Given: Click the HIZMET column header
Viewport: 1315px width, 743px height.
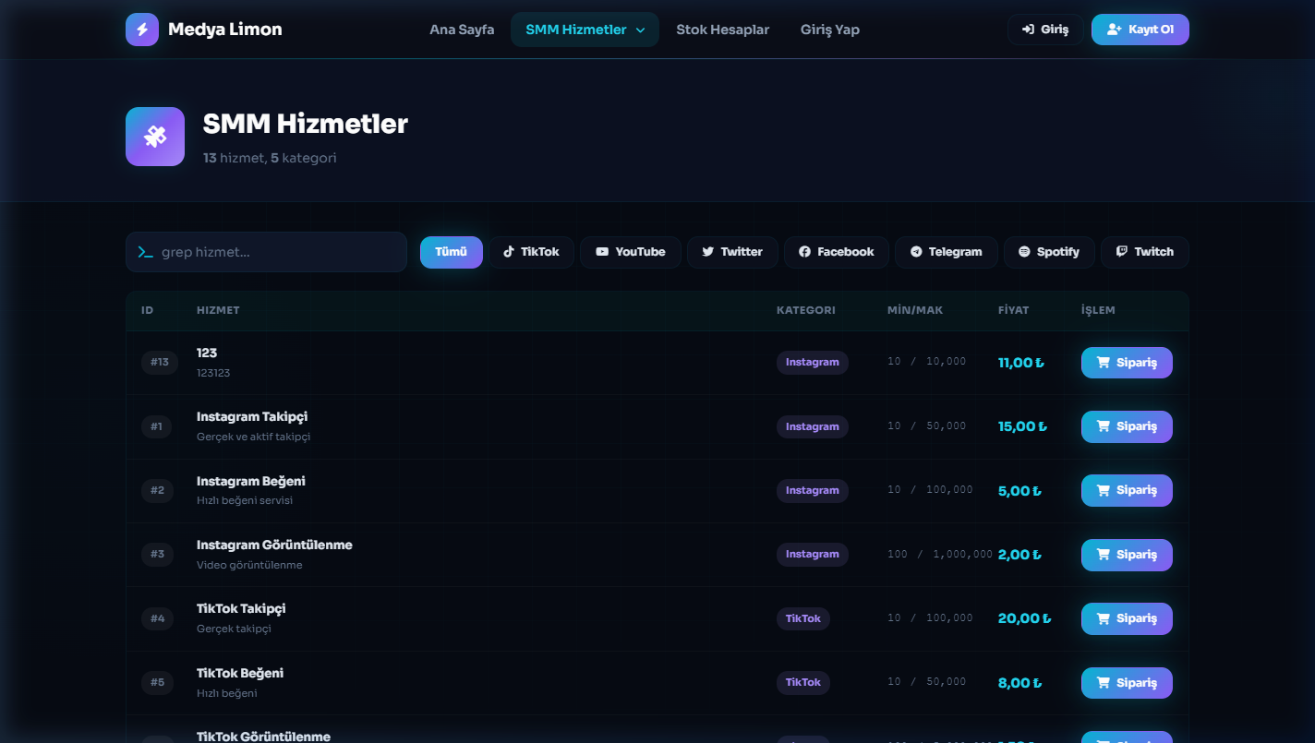Looking at the screenshot, I should (218, 310).
